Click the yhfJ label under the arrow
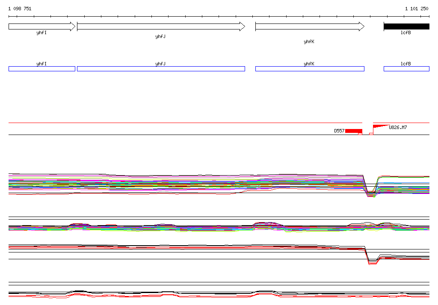438x305 pixels. click(160, 37)
